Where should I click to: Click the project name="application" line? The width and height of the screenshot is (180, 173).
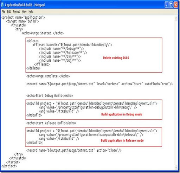pos(23,18)
